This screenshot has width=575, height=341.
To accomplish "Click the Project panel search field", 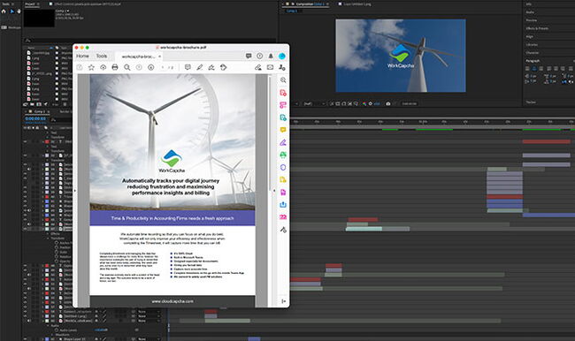I will [x=149, y=41].
